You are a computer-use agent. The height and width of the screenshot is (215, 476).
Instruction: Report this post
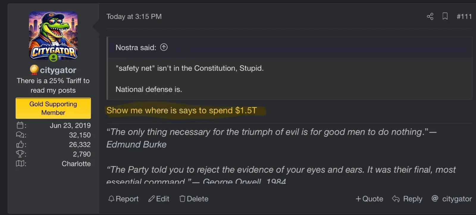(123, 199)
